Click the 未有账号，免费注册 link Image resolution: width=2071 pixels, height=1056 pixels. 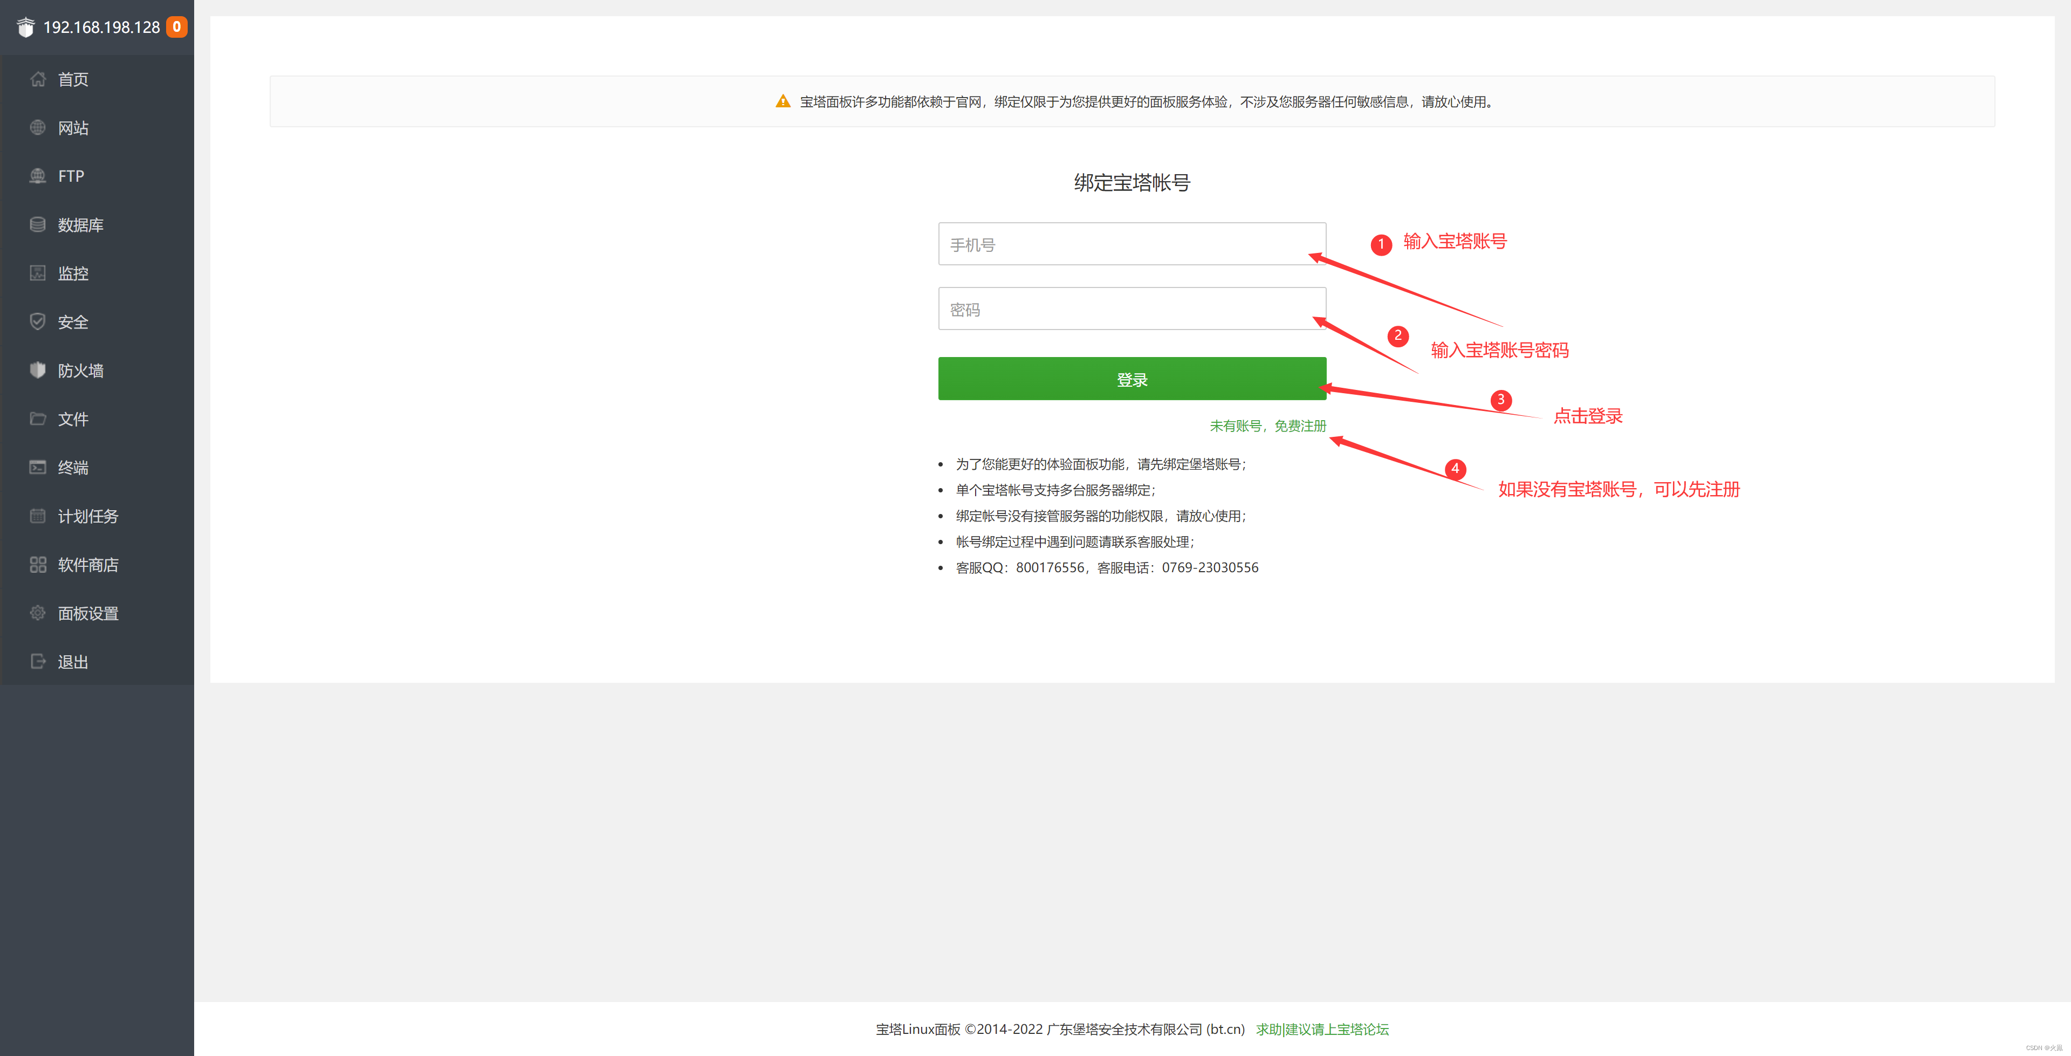click(1268, 426)
